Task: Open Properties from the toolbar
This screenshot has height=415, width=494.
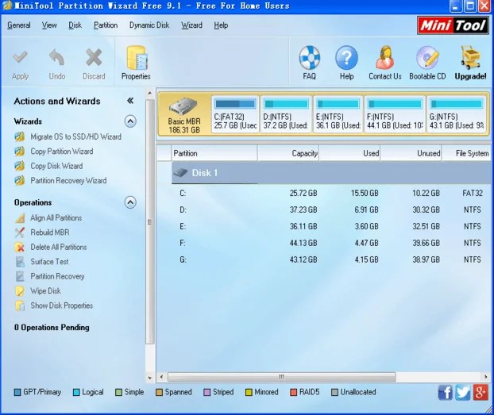Action: point(136,63)
